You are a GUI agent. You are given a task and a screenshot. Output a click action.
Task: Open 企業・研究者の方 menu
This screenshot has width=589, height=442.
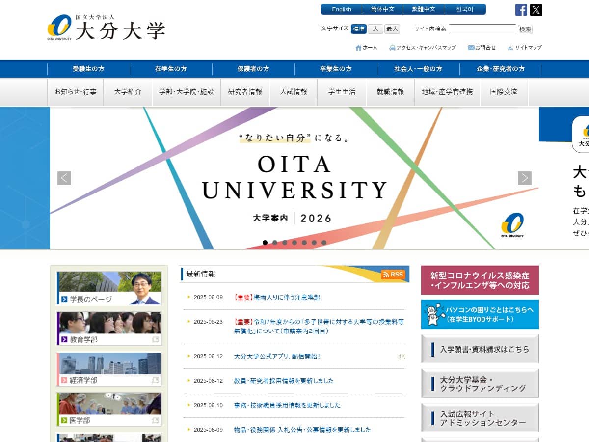point(501,69)
